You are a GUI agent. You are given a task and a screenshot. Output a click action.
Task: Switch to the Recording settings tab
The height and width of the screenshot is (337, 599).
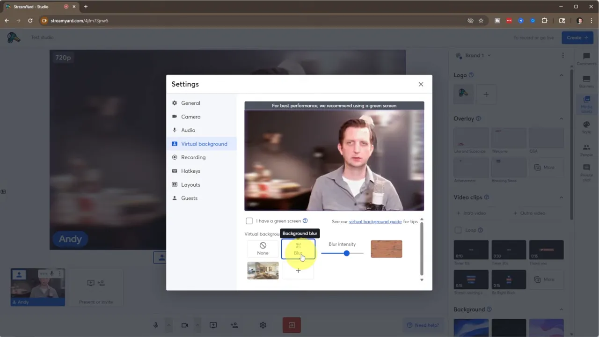point(193,157)
